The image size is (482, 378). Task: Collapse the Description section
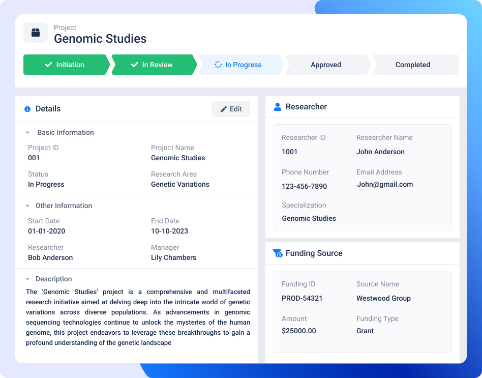point(27,279)
